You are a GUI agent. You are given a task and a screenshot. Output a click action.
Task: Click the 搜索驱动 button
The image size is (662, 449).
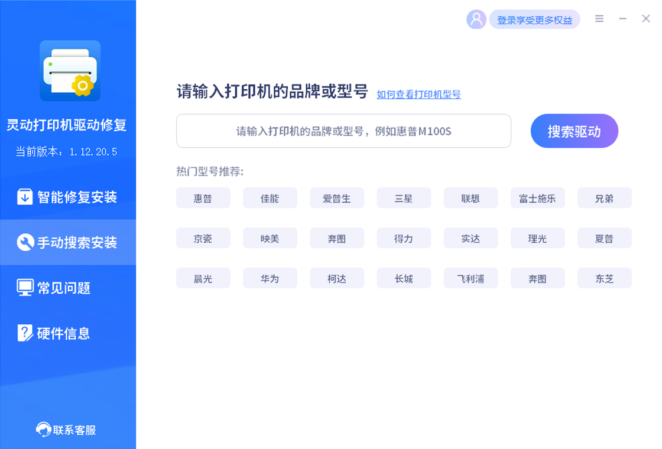coord(574,131)
